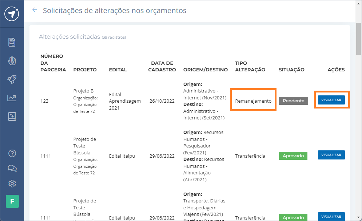The height and width of the screenshot is (221, 362).
Task: Open the help question mark icon
Action: [12, 153]
